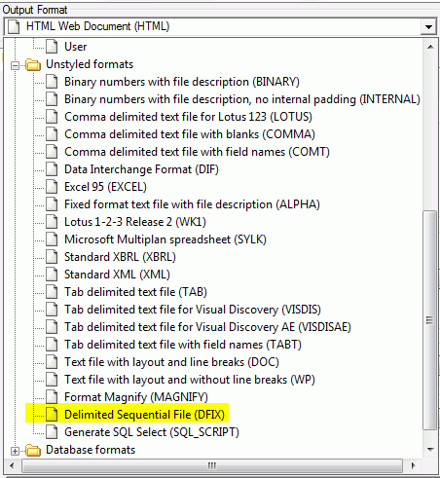Pick Standard XBRL (XBRL) format

tap(120, 257)
